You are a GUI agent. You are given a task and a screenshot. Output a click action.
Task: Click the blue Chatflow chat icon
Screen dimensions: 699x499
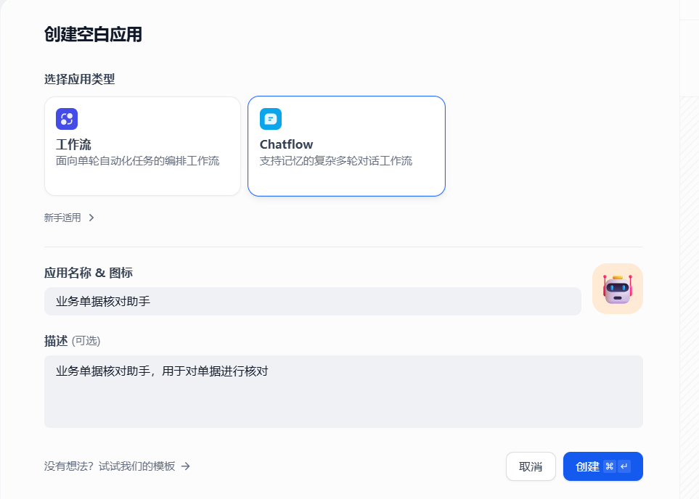[271, 119]
